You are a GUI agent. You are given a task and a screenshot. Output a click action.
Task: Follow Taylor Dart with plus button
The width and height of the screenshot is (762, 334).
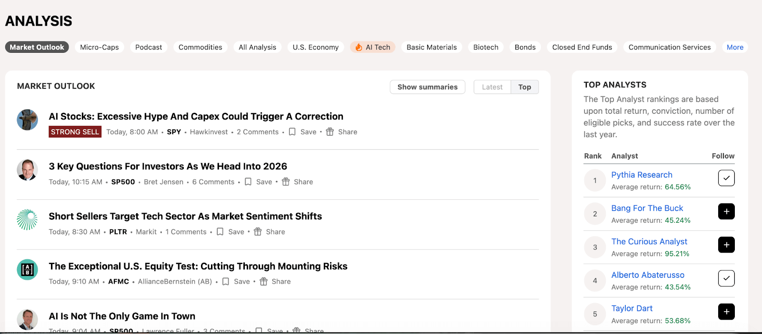point(726,312)
